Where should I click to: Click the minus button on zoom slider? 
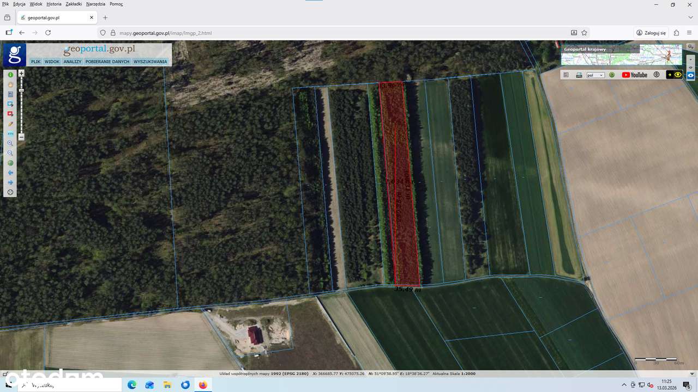21,137
